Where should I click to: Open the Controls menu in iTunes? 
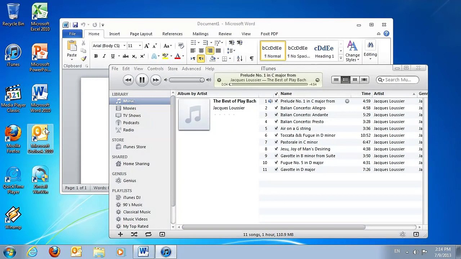pos(155,68)
